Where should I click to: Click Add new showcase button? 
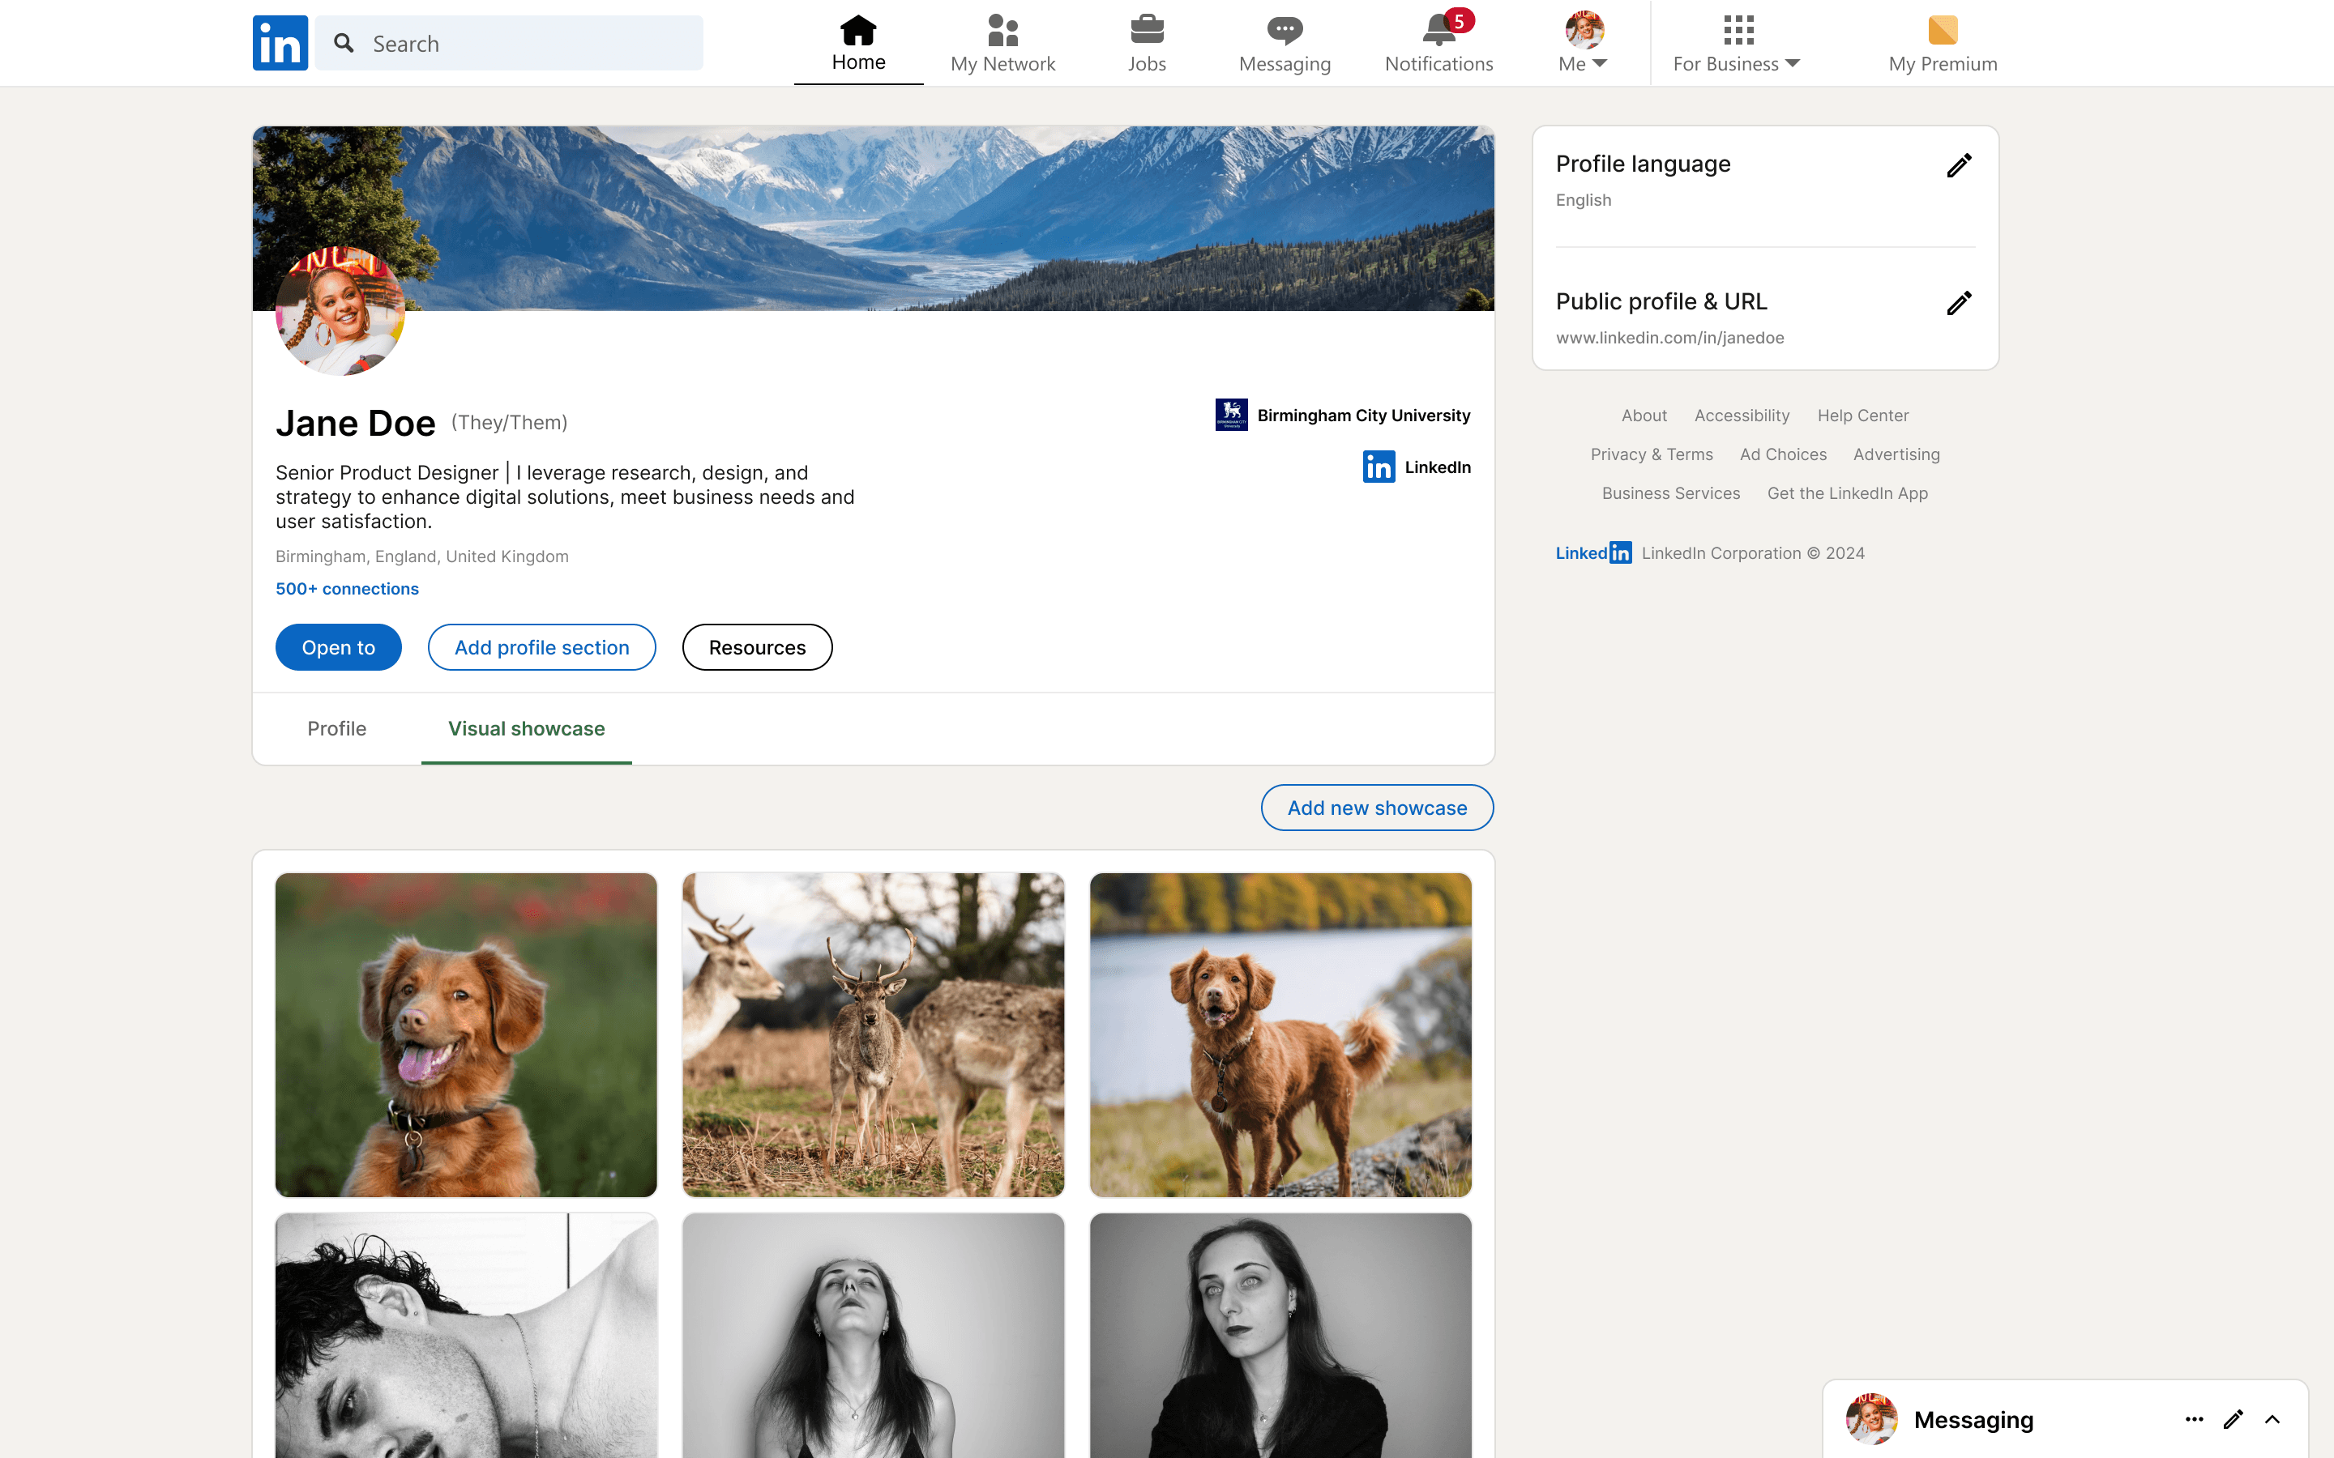click(x=1377, y=807)
